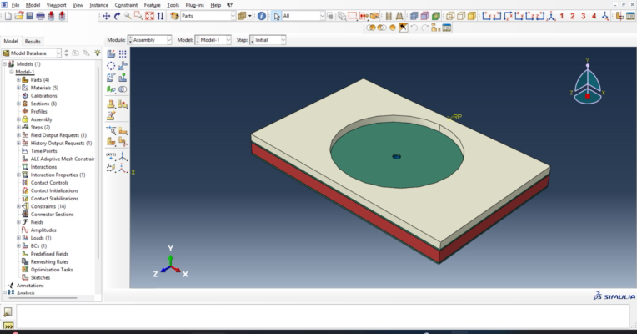Click the lightbulb filter icon in model tree
Screen dimensions: 637x334
pyautogui.click(x=98, y=53)
